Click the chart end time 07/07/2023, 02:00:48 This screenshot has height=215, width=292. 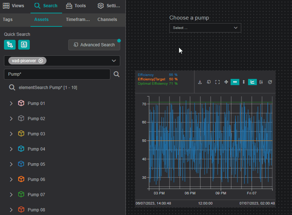(x=257, y=203)
